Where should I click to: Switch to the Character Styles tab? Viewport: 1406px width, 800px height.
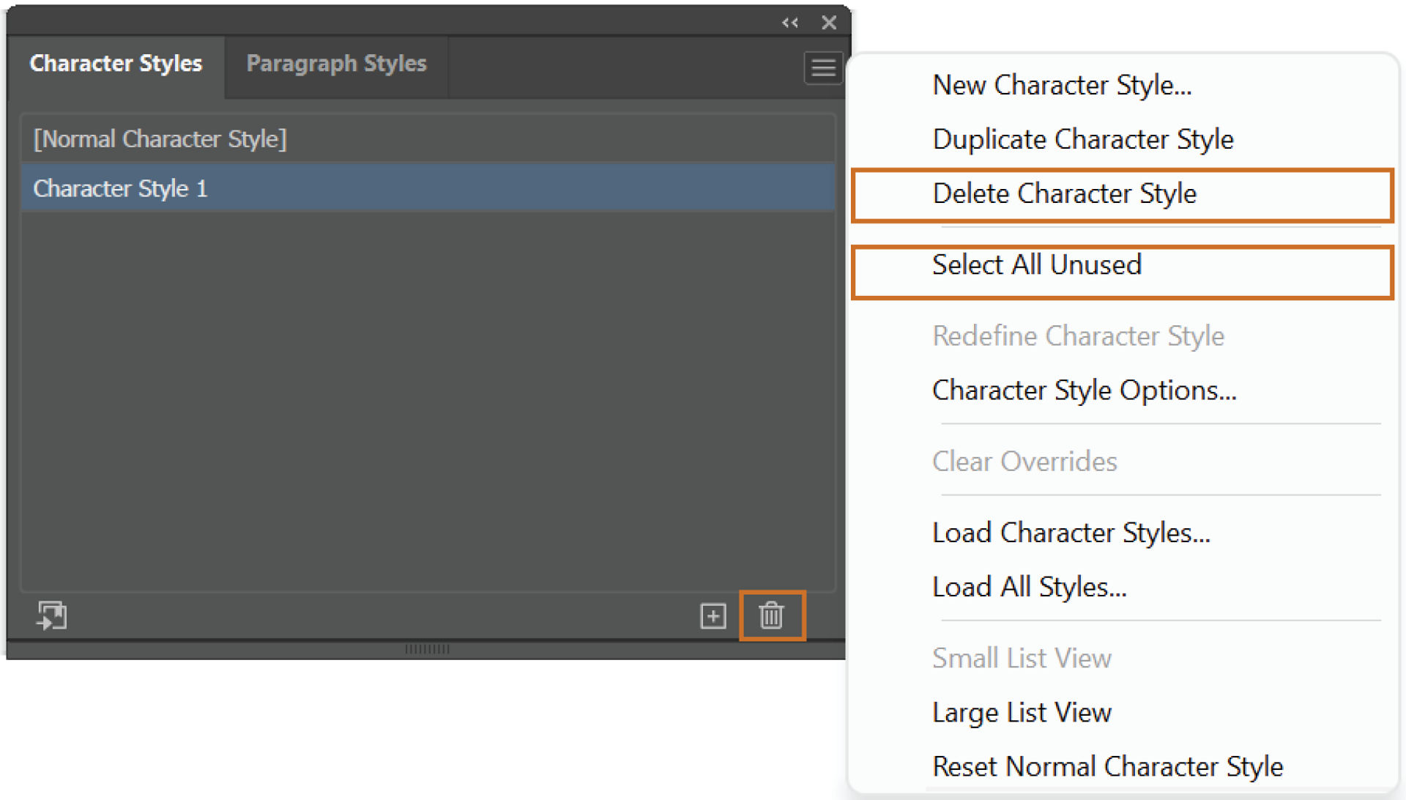[116, 64]
